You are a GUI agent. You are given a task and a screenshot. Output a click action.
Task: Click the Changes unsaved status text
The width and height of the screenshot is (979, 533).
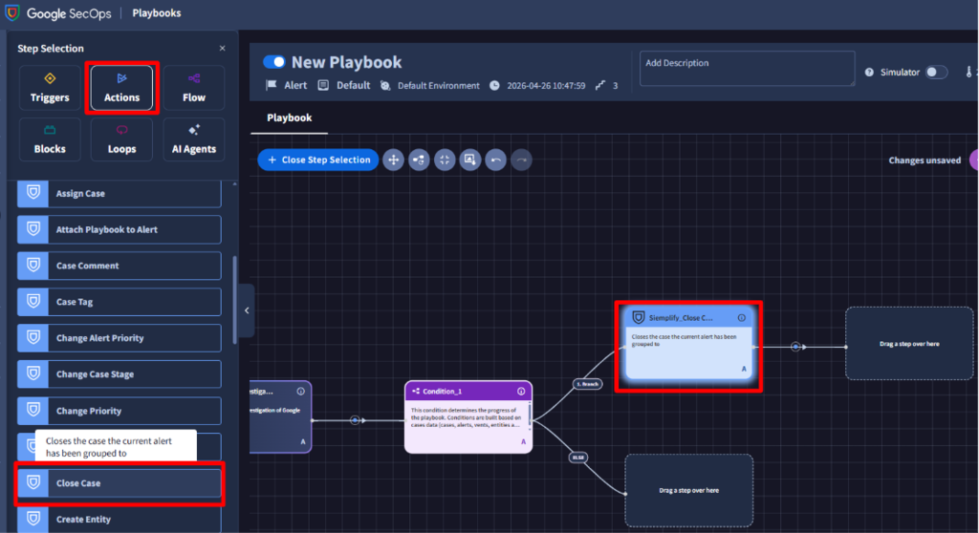pos(925,160)
